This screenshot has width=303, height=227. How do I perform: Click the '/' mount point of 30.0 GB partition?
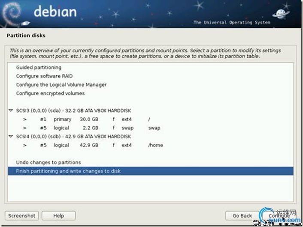[149, 119]
